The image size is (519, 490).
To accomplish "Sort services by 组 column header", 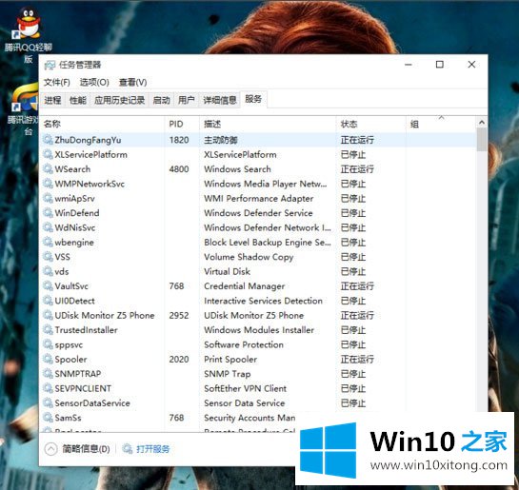I will (x=441, y=124).
